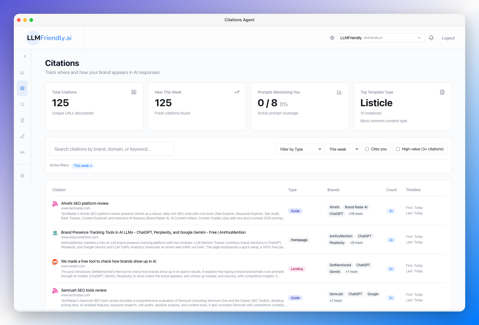Open the This week time range dropdown
Screen dimensions: 479x325
coord(342,149)
